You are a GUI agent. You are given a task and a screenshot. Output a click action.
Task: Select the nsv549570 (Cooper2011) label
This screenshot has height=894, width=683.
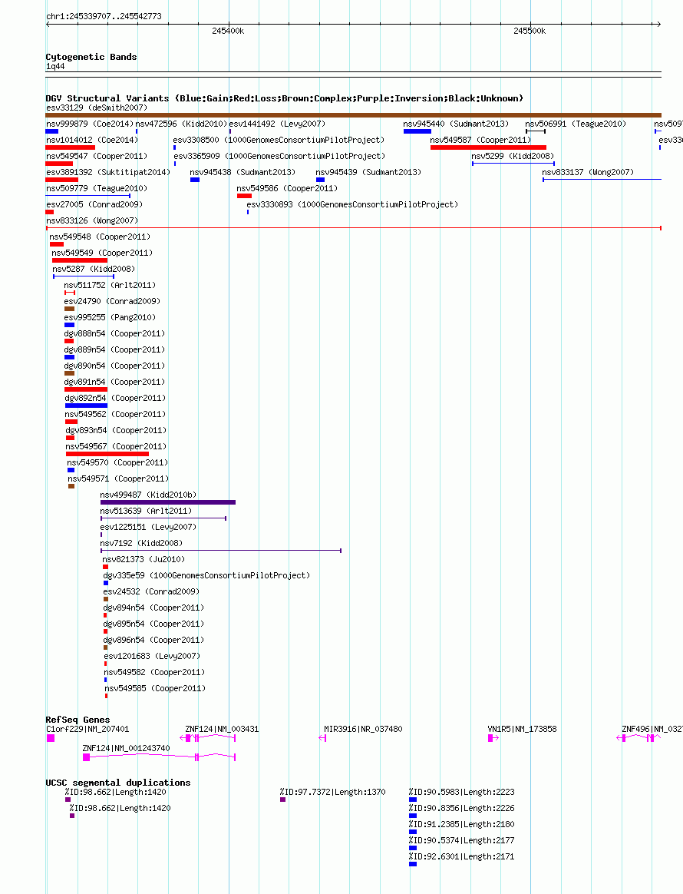coord(117,462)
